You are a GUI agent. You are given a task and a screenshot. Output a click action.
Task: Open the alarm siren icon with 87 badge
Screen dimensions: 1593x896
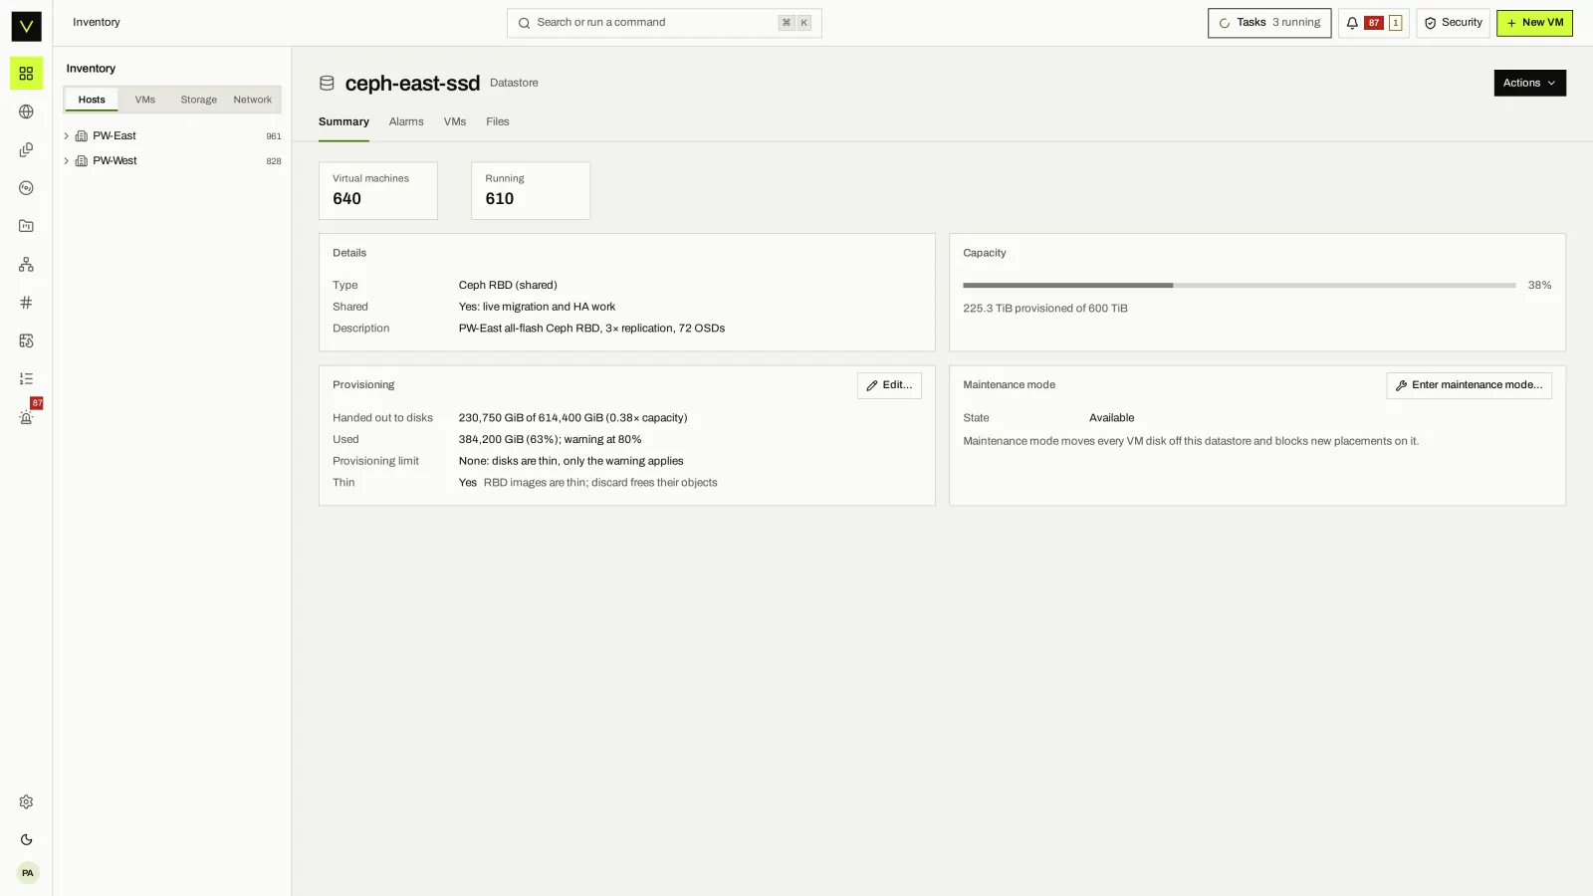click(x=26, y=417)
